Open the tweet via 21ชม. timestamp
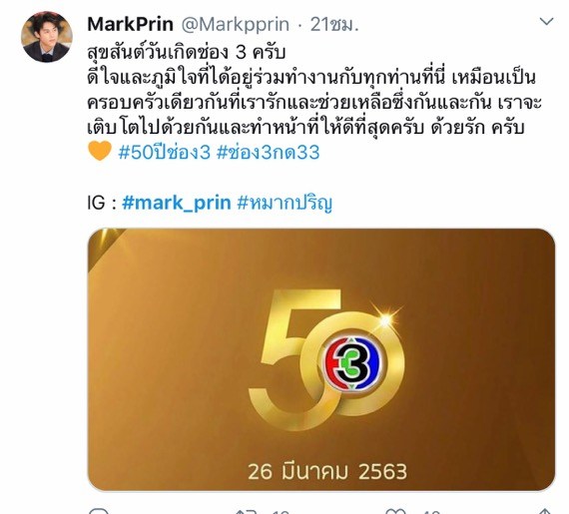 (x=333, y=24)
